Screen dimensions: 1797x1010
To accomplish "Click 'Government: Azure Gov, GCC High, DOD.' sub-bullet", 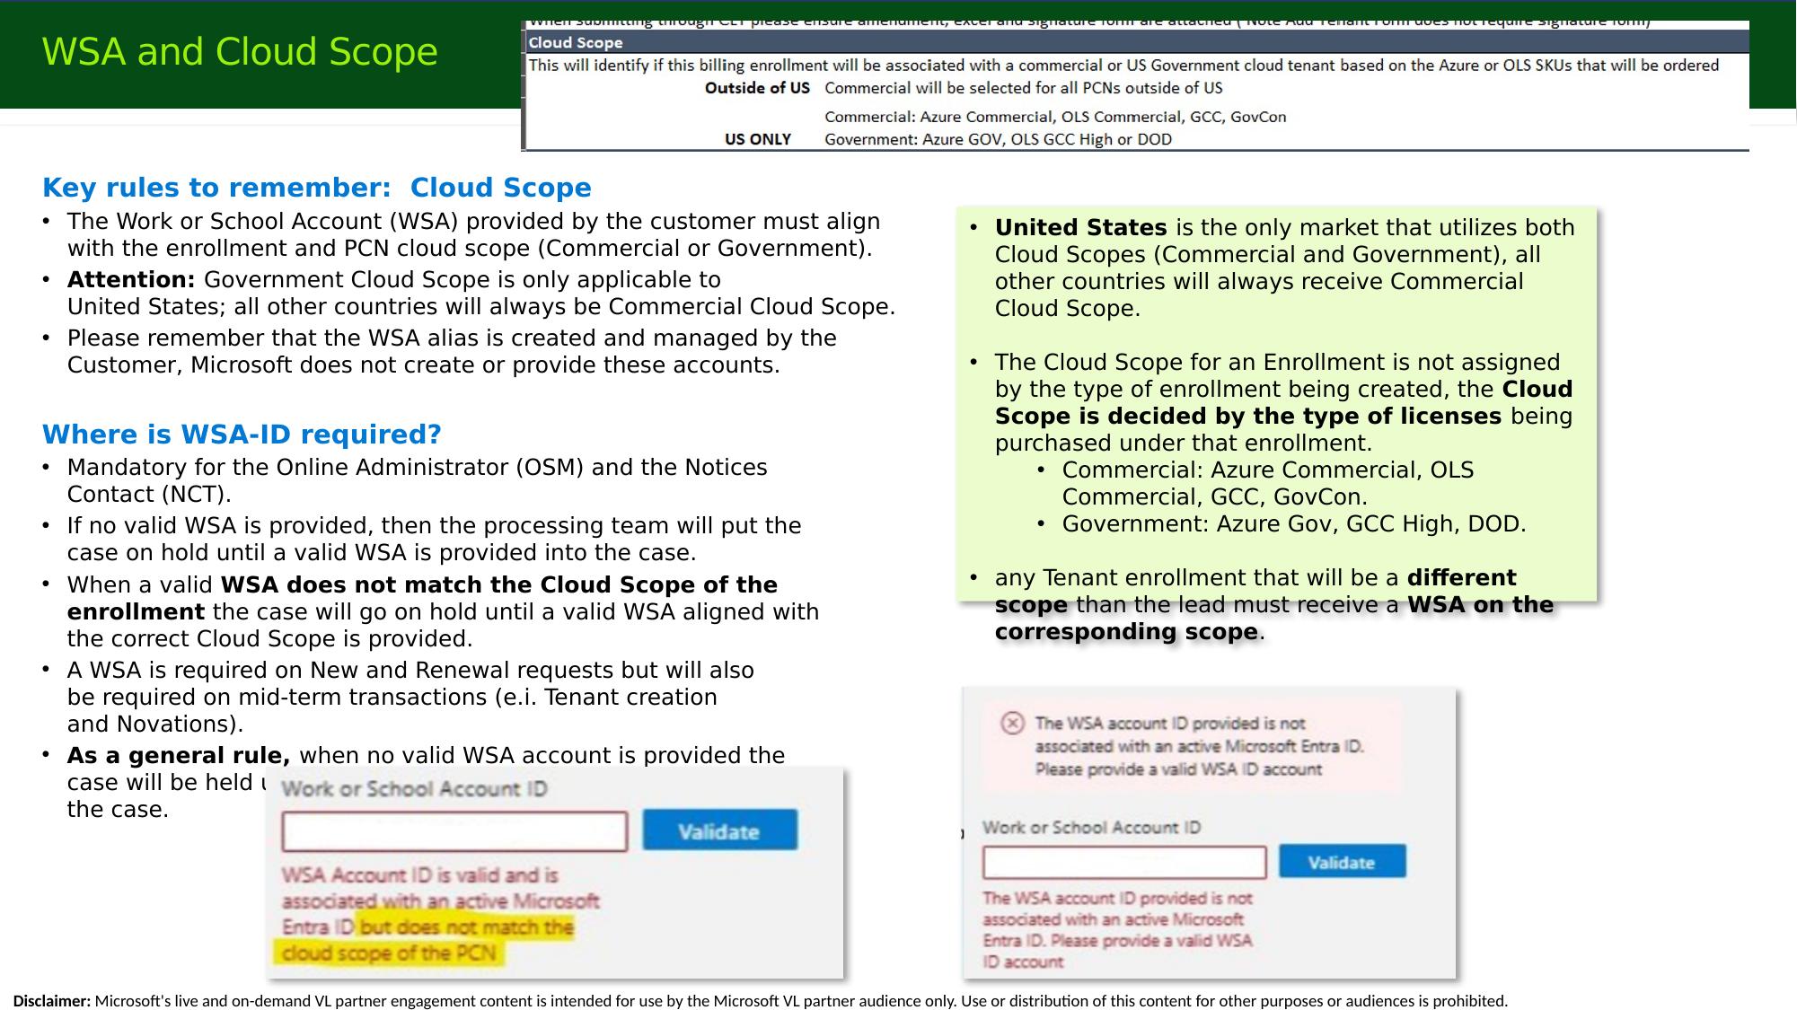I will pyautogui.click(x=1294, y=524).
